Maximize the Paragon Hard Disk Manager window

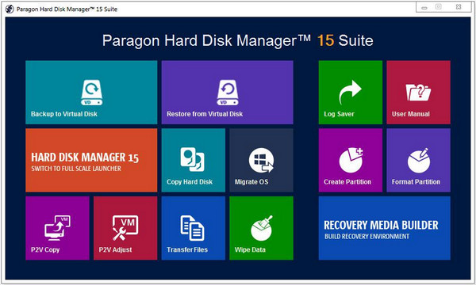pyautogui.click(x=439, y=7)
